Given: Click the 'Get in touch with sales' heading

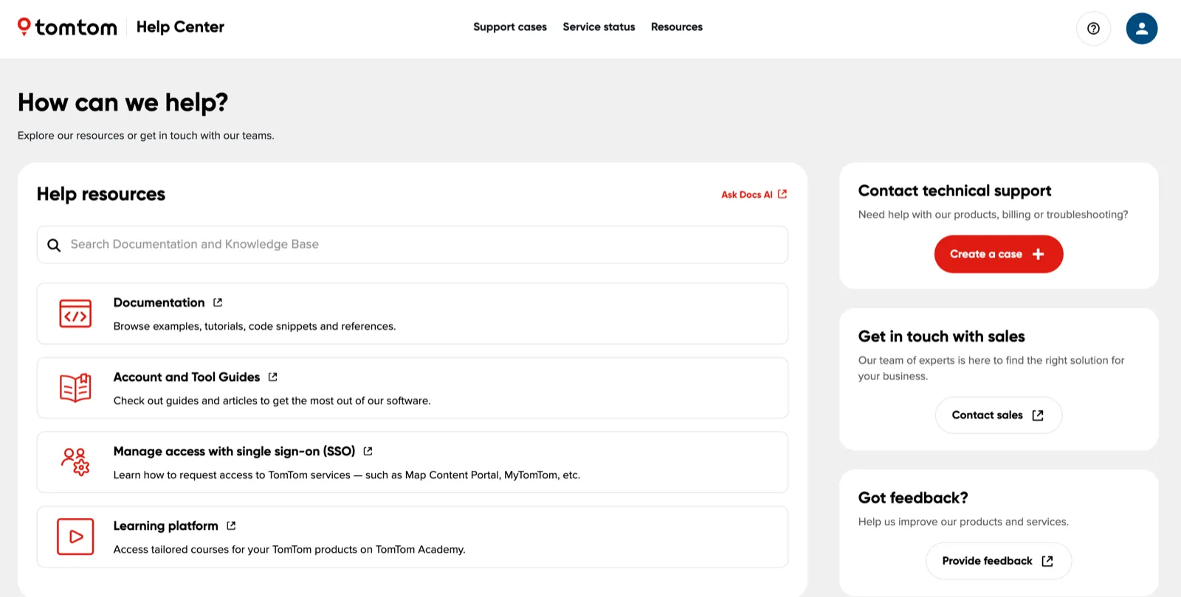Looking at the screenshot, I should [941, 337].
